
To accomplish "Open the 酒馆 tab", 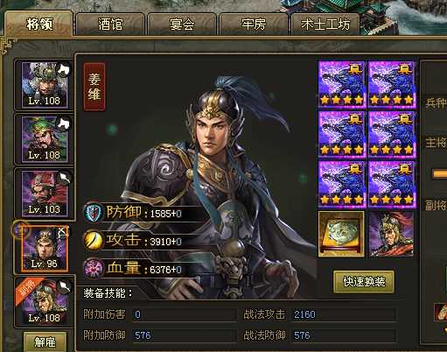I will click(110, 25).
